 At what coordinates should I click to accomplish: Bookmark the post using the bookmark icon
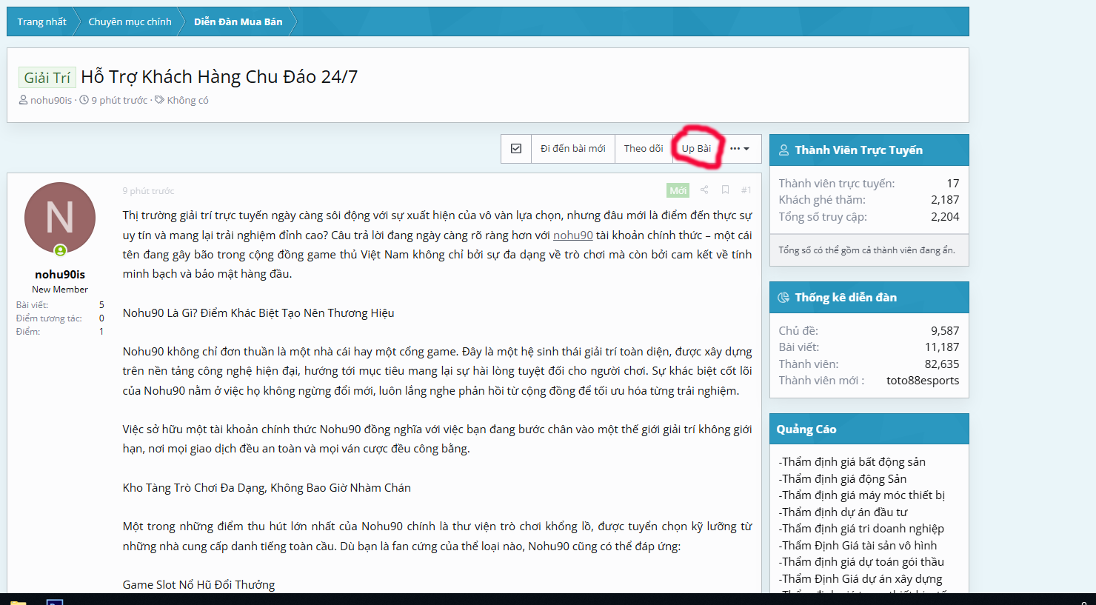(x=725, y=190)
